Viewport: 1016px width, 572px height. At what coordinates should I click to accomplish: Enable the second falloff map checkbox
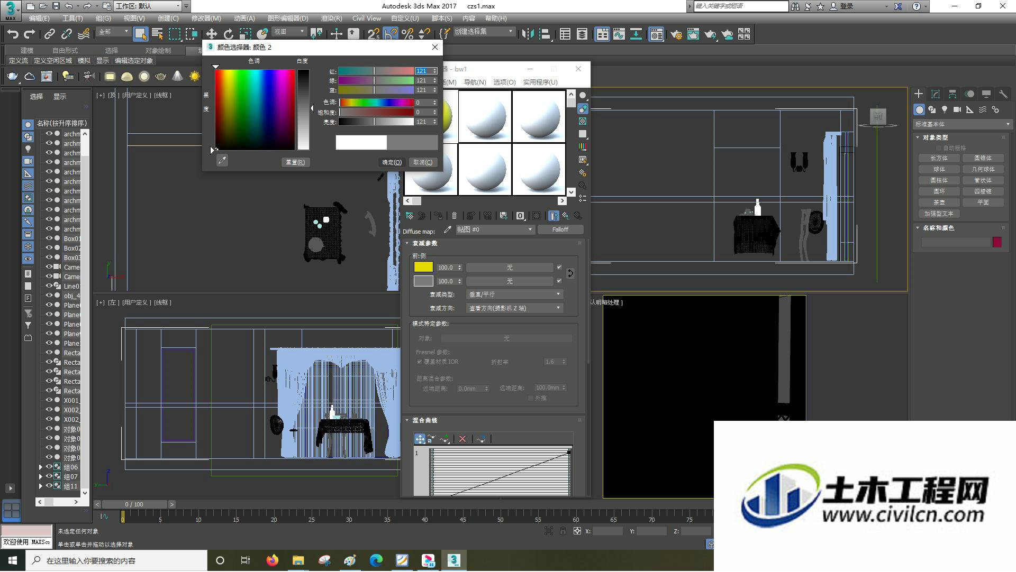click(x=559, y=281)
